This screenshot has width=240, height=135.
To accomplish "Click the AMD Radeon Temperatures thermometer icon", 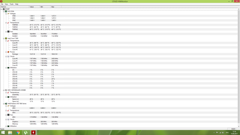I will click(x=8, y=110).
